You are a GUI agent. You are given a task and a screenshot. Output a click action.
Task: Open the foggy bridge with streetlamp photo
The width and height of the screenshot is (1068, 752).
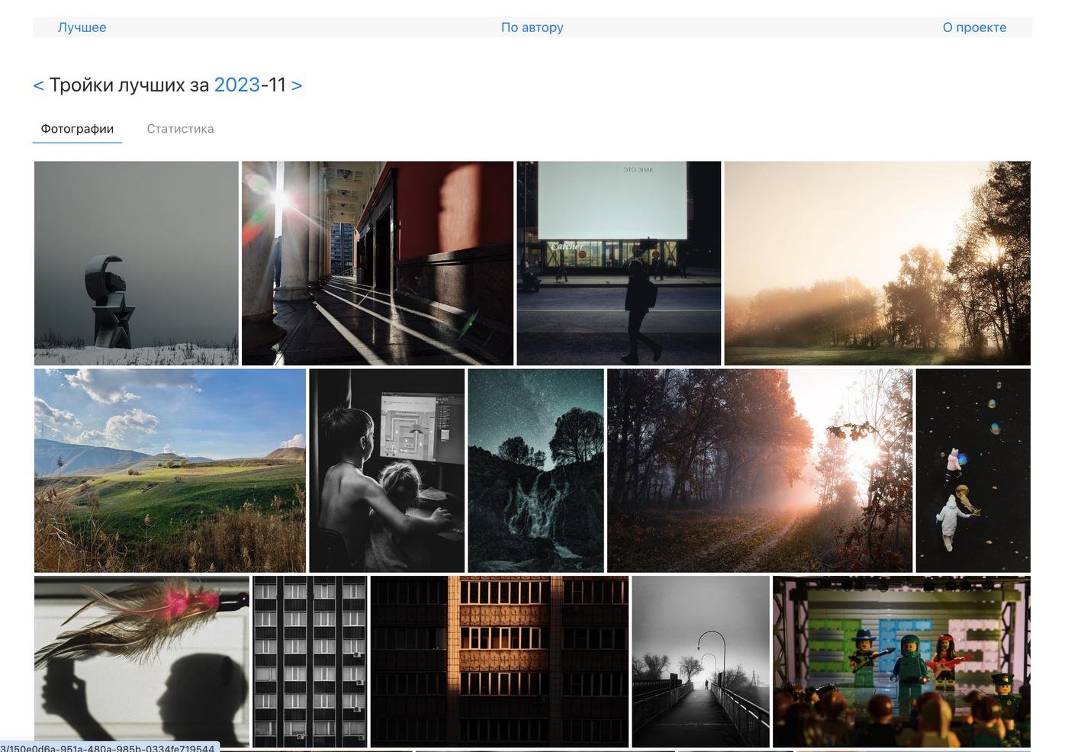click(700, 661)
